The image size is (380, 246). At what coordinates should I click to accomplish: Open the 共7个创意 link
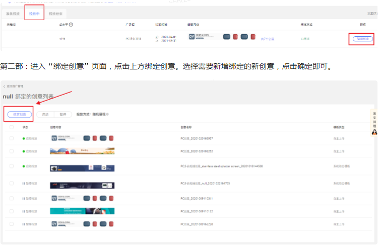[x=268, y=38]
